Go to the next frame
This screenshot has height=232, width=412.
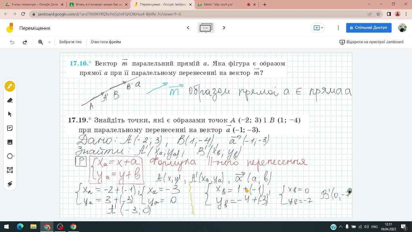point(224,28)
